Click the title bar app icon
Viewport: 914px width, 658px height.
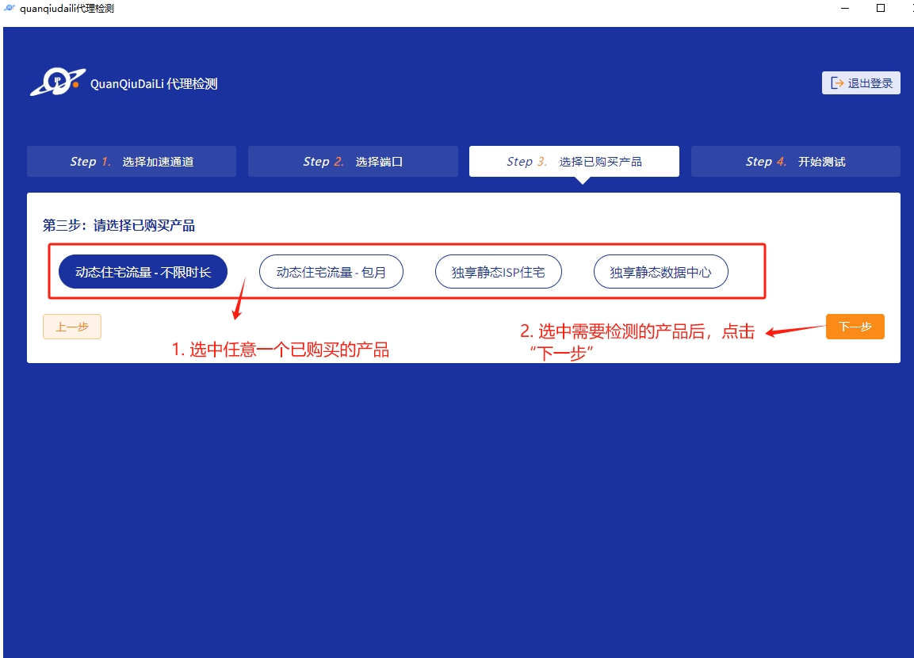(x=10, y=8)
